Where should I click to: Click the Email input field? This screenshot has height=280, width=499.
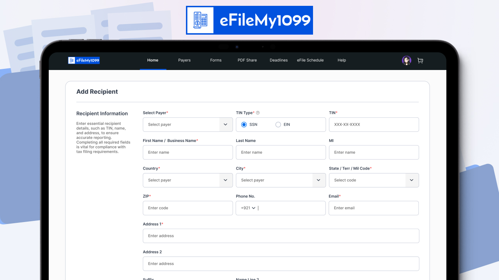tap(373, 208)
